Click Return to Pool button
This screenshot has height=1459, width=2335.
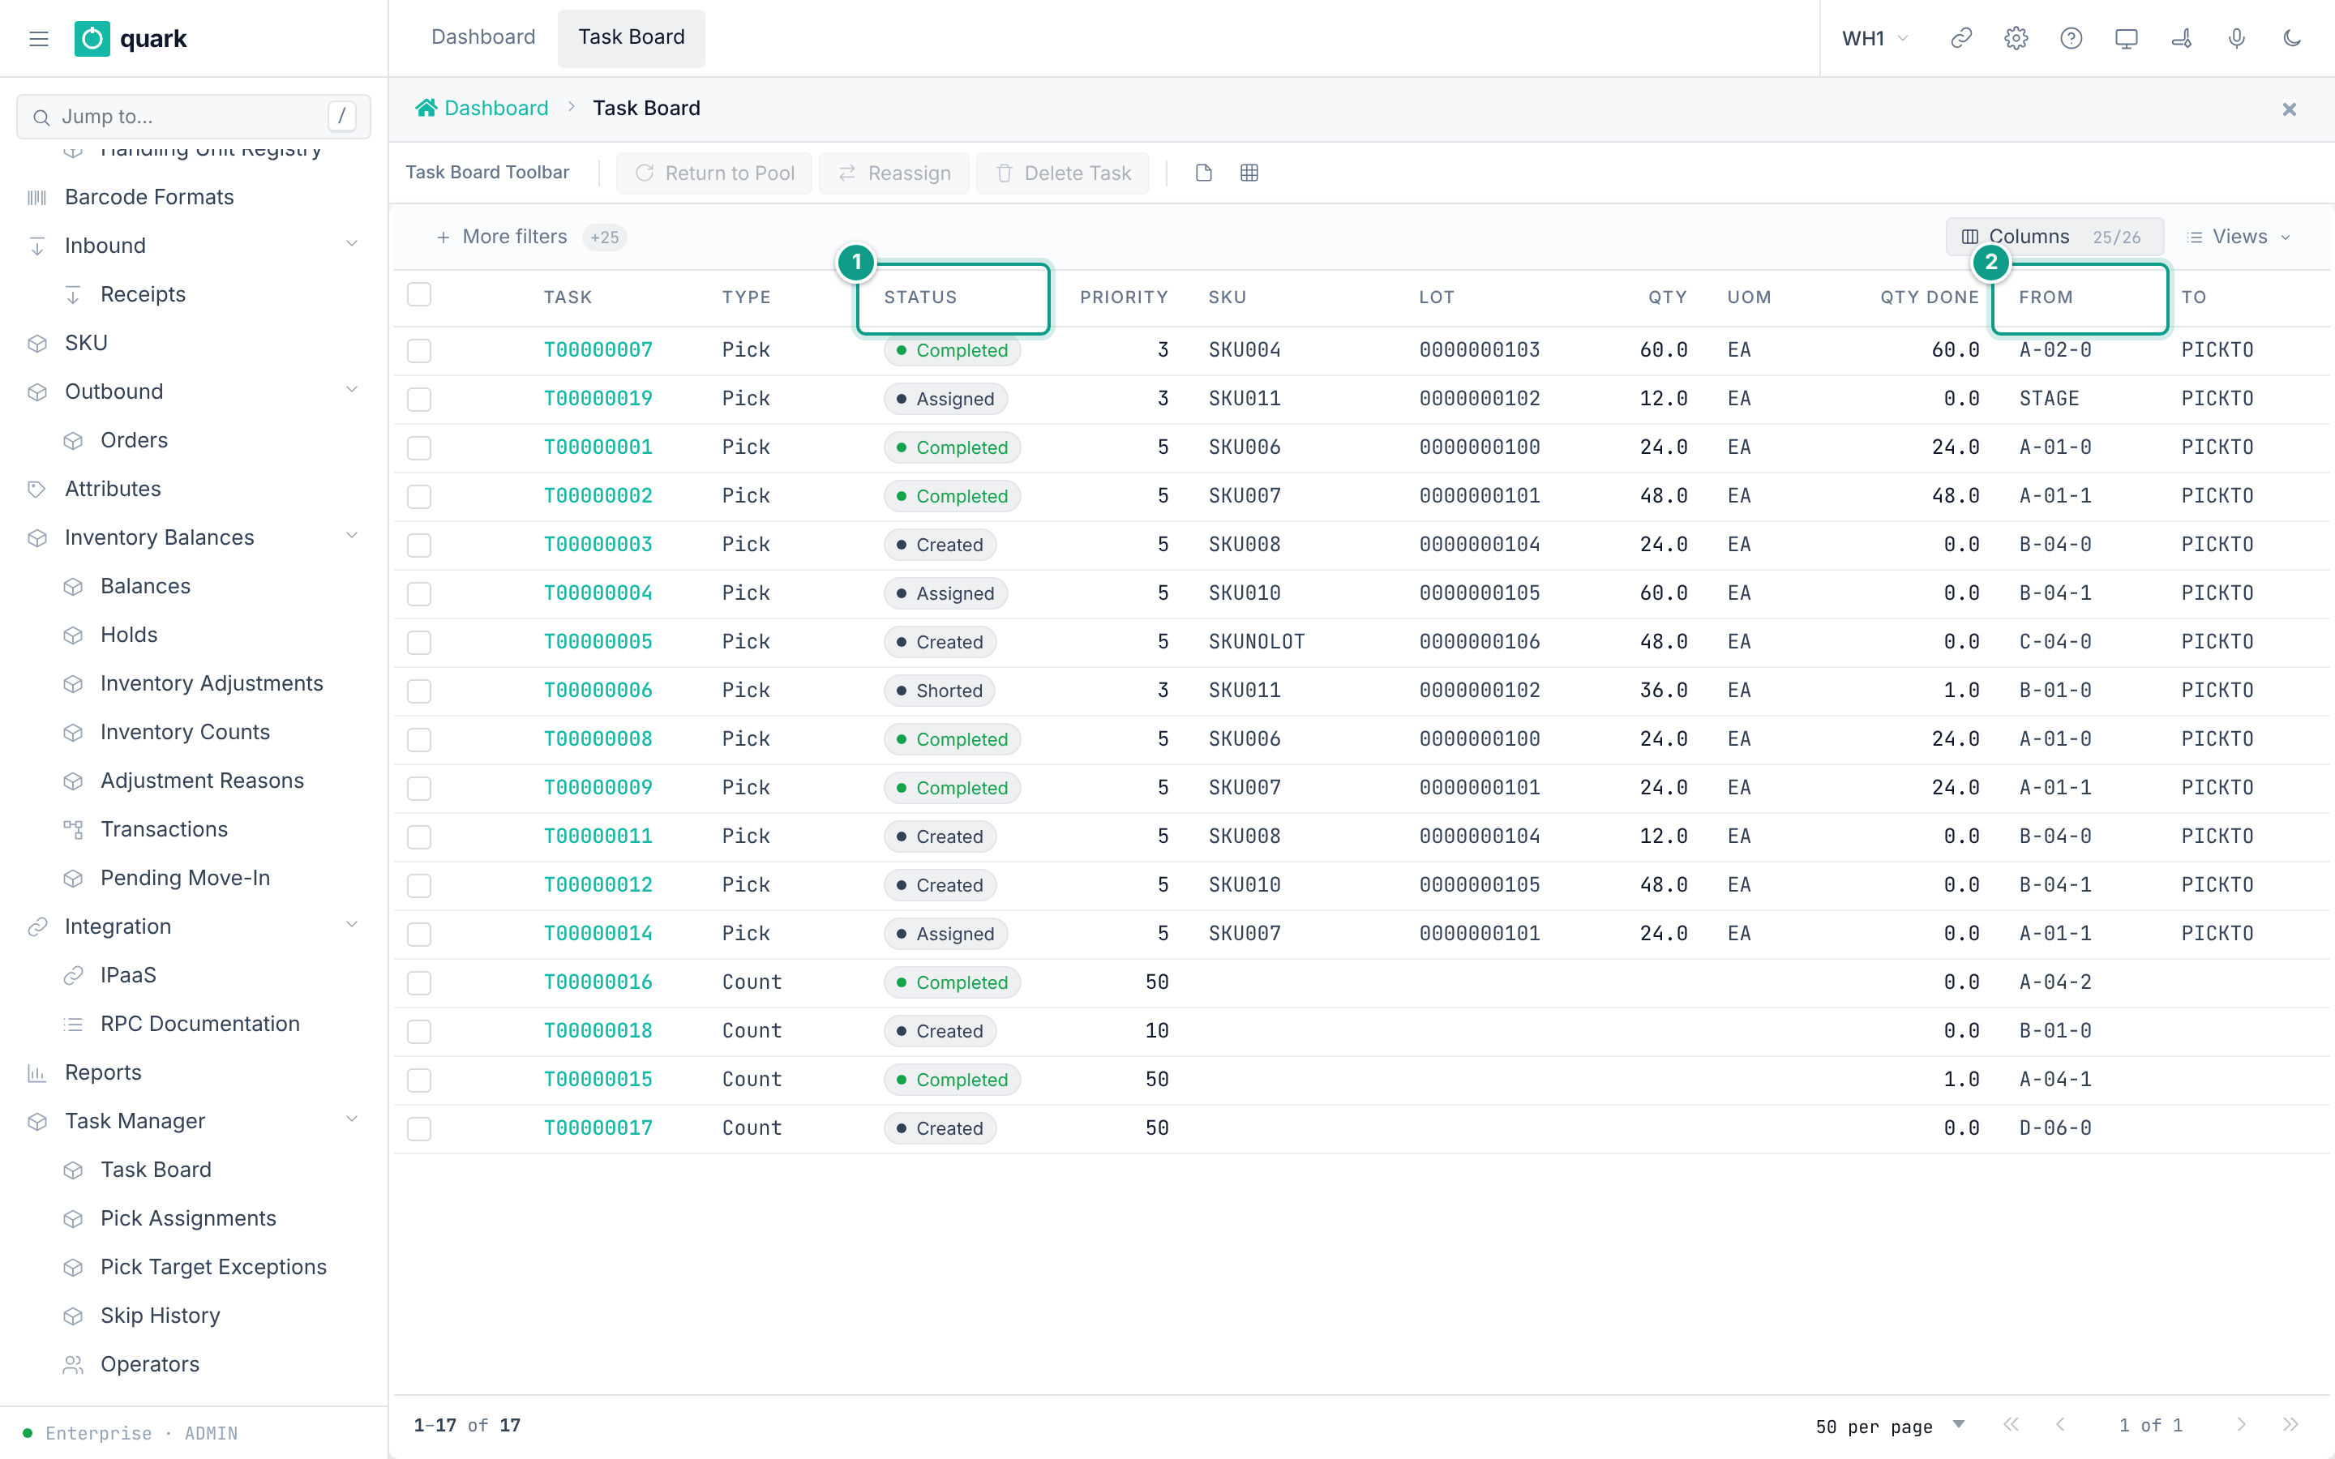[714, 173]
